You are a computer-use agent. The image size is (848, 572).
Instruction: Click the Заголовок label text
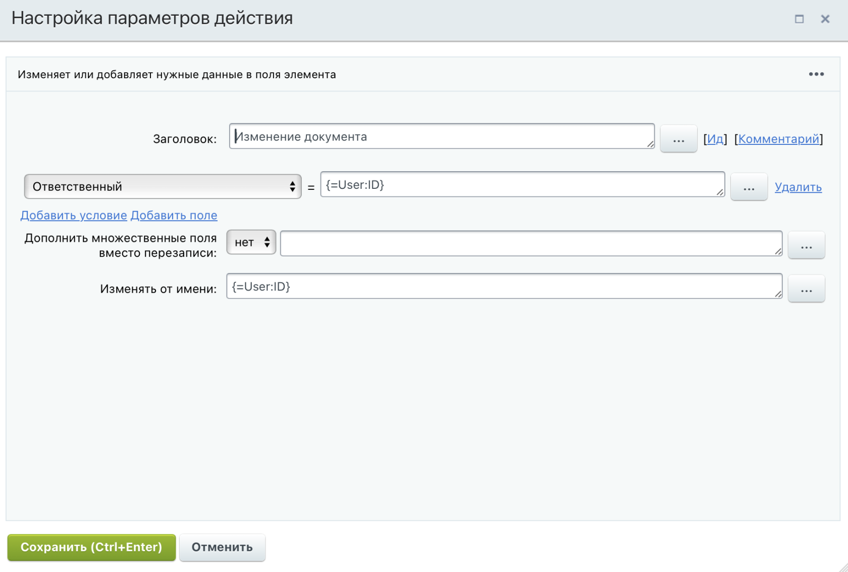click(185, 139)
